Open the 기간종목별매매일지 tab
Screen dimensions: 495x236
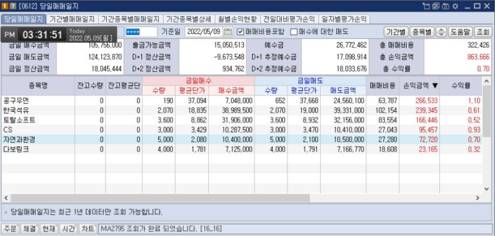131,19
